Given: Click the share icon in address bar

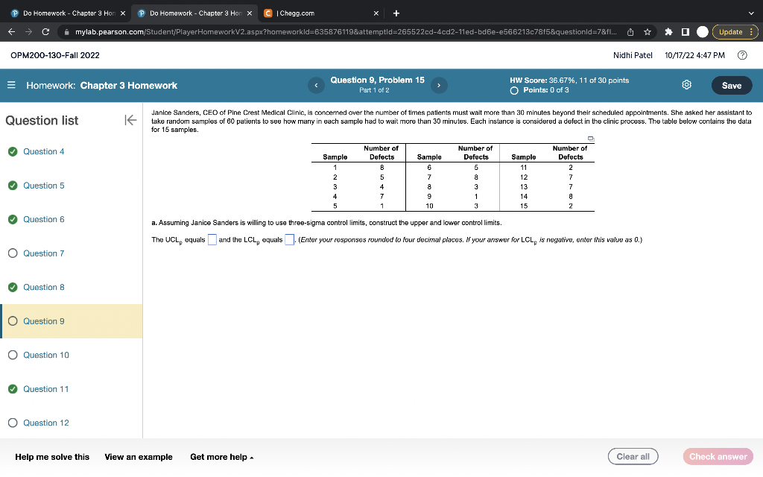Looking at the screenshot, I should [x=630, y=31].
